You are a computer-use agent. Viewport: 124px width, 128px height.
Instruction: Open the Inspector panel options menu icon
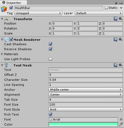(x=121, y=3)
